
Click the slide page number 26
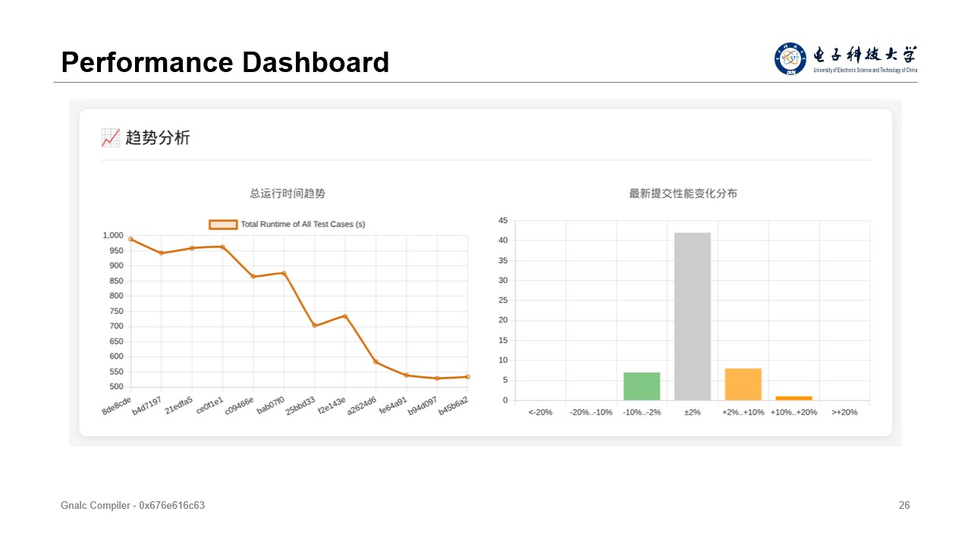click(903, 505)
